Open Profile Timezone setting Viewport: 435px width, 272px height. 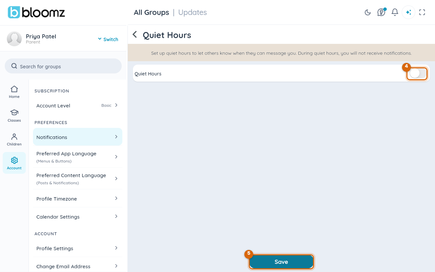tap(77, 199)
